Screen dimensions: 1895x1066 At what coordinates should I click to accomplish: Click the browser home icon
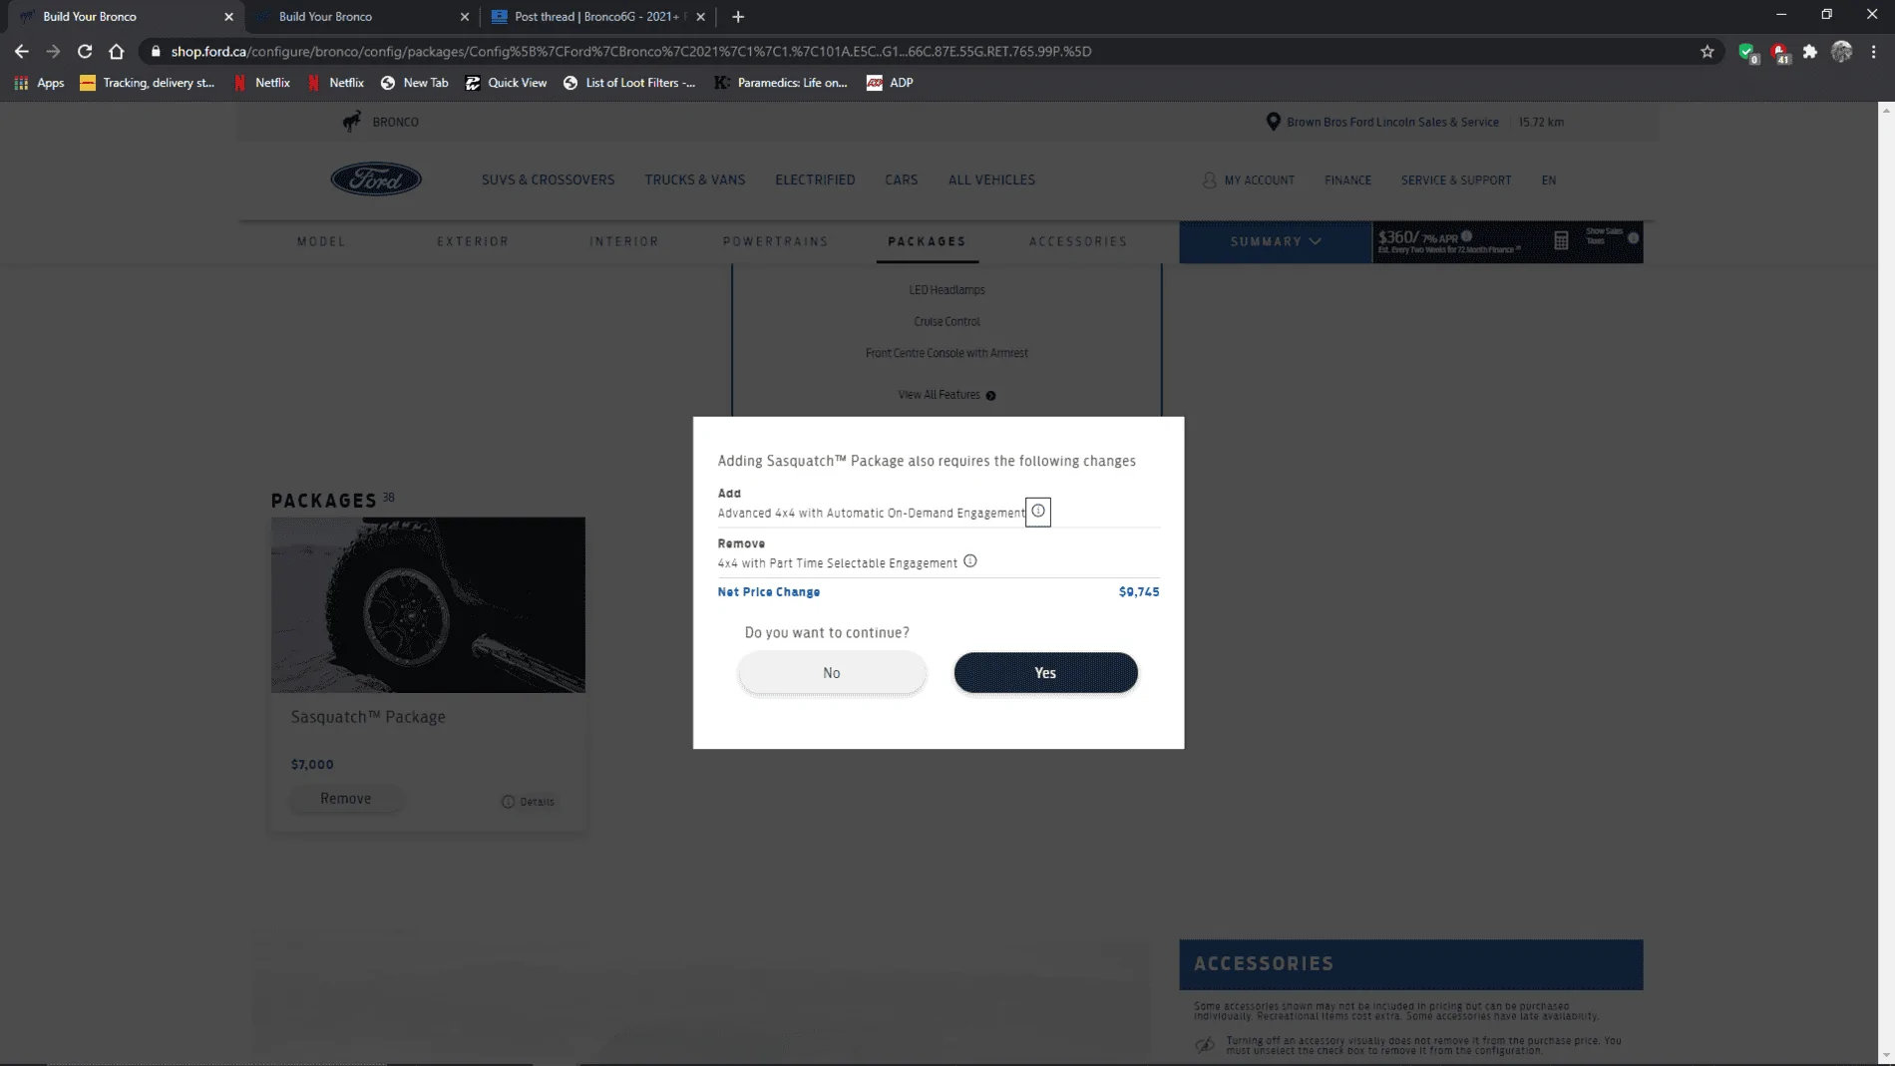[x=117, y=51]
